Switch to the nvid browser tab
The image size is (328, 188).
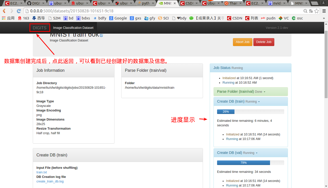(277, 3)
